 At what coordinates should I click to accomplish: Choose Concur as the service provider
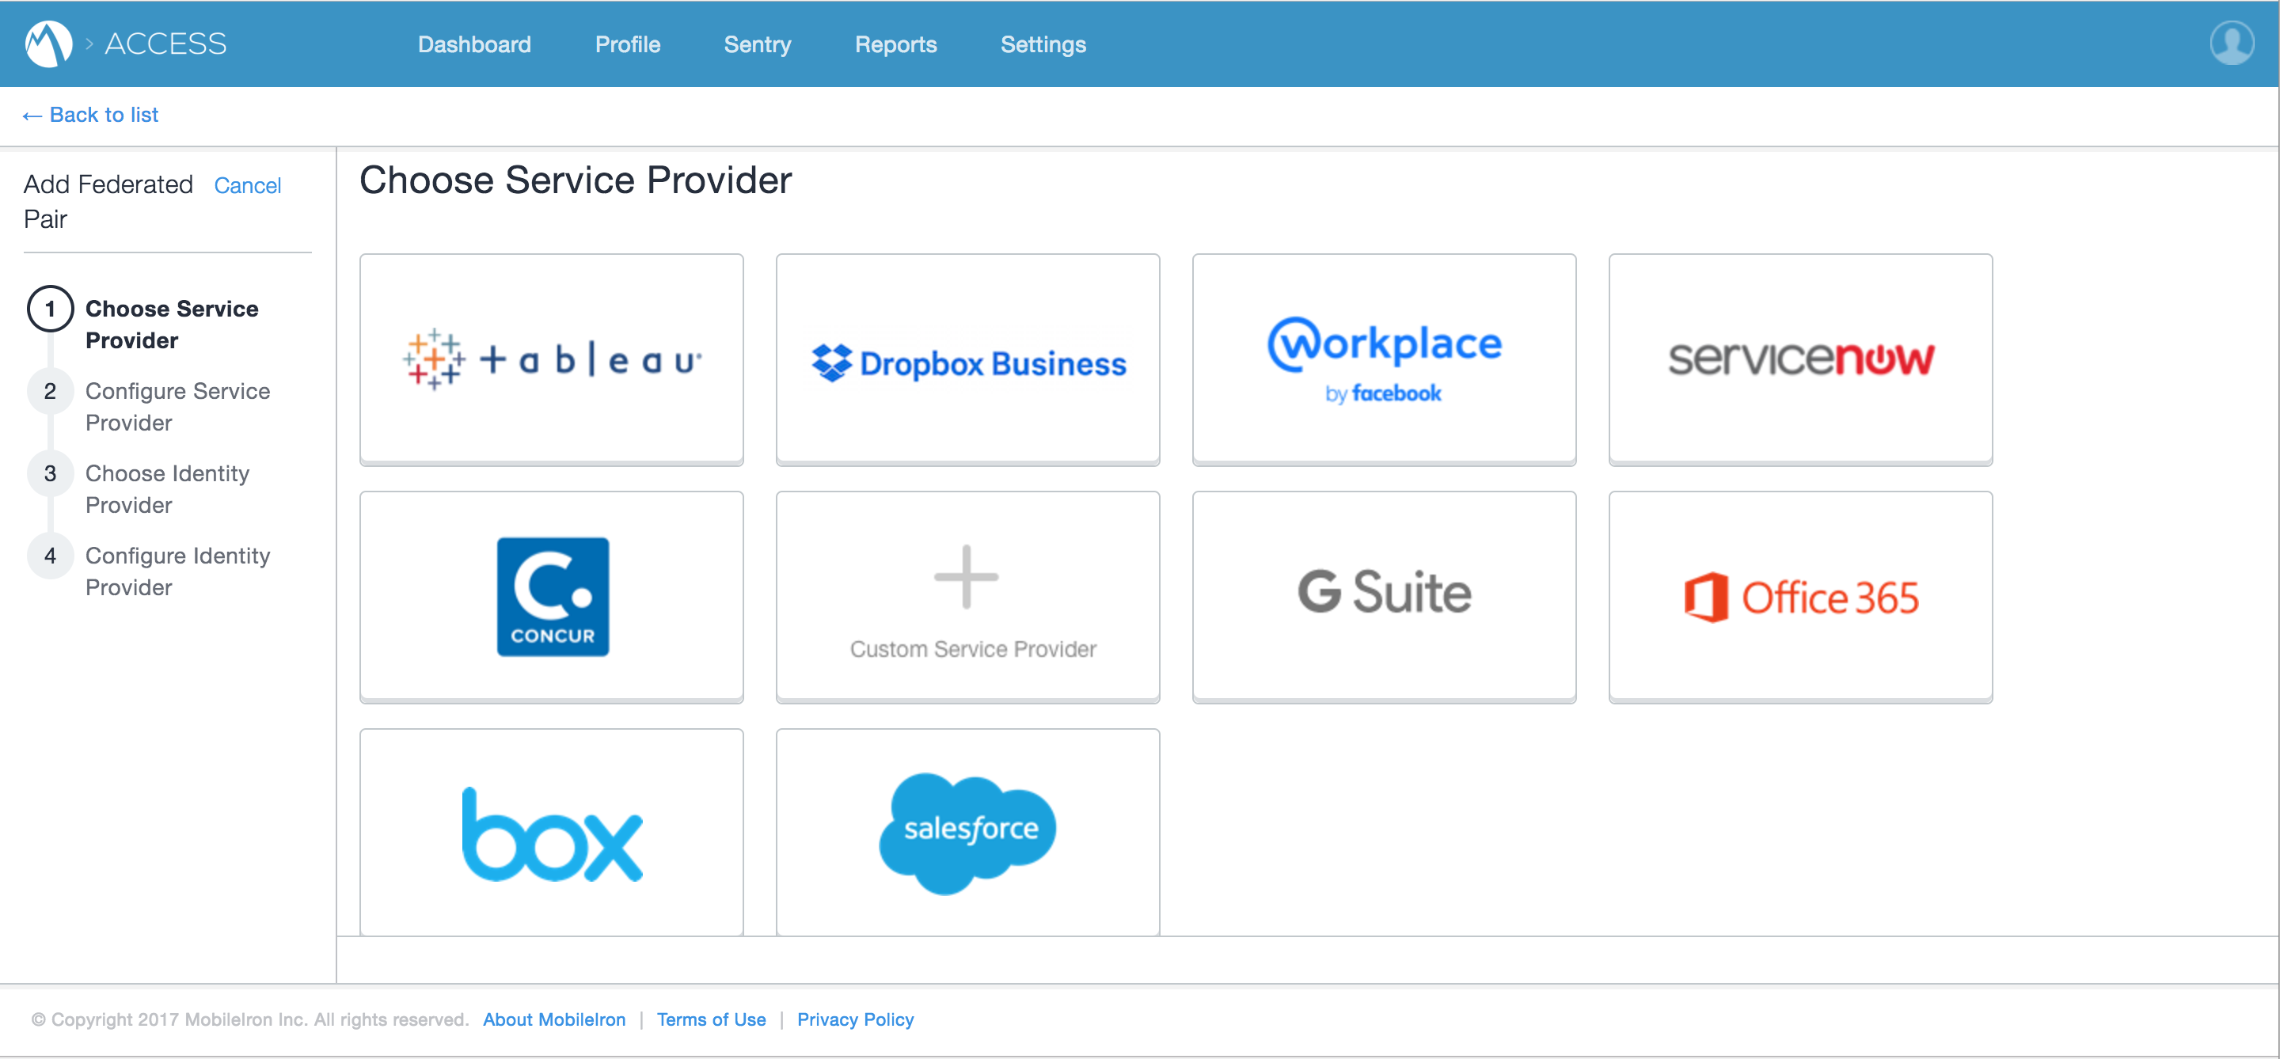click(x=550, y=596)
